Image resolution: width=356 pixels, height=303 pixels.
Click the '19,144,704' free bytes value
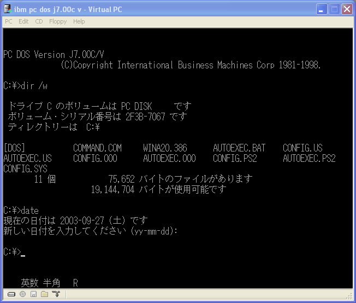pos(112,190)
